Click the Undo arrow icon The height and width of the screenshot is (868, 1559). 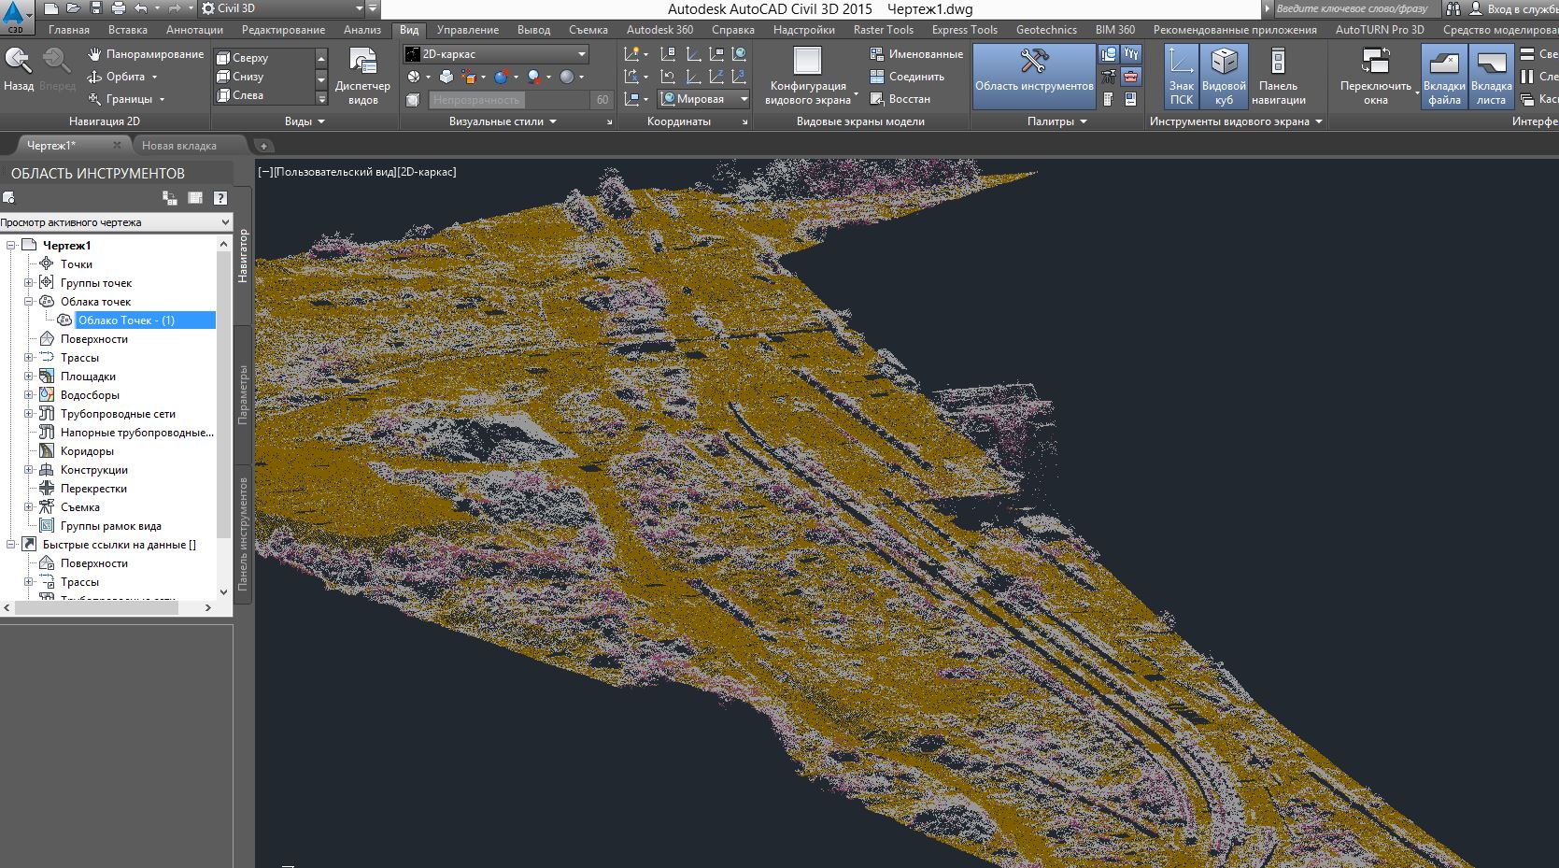pyautogui.click(x=140, y=8)
